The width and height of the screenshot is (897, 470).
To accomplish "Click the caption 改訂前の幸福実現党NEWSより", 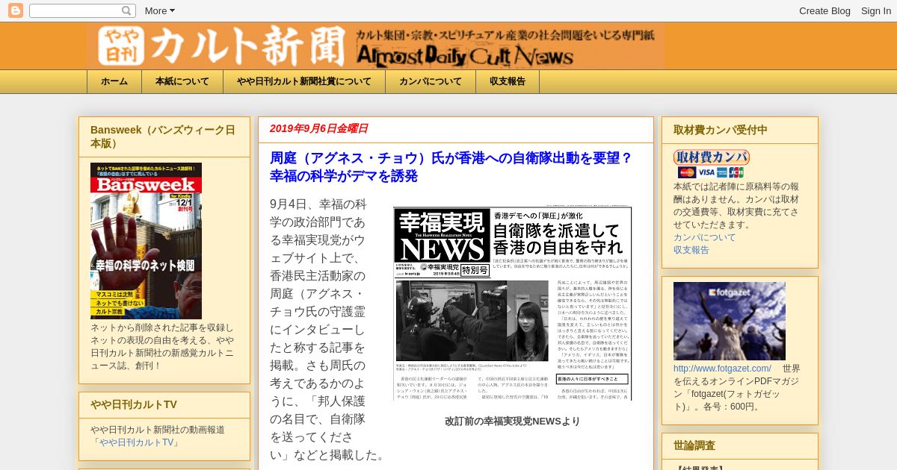I will pyautogui.click(x=512, y=421).
